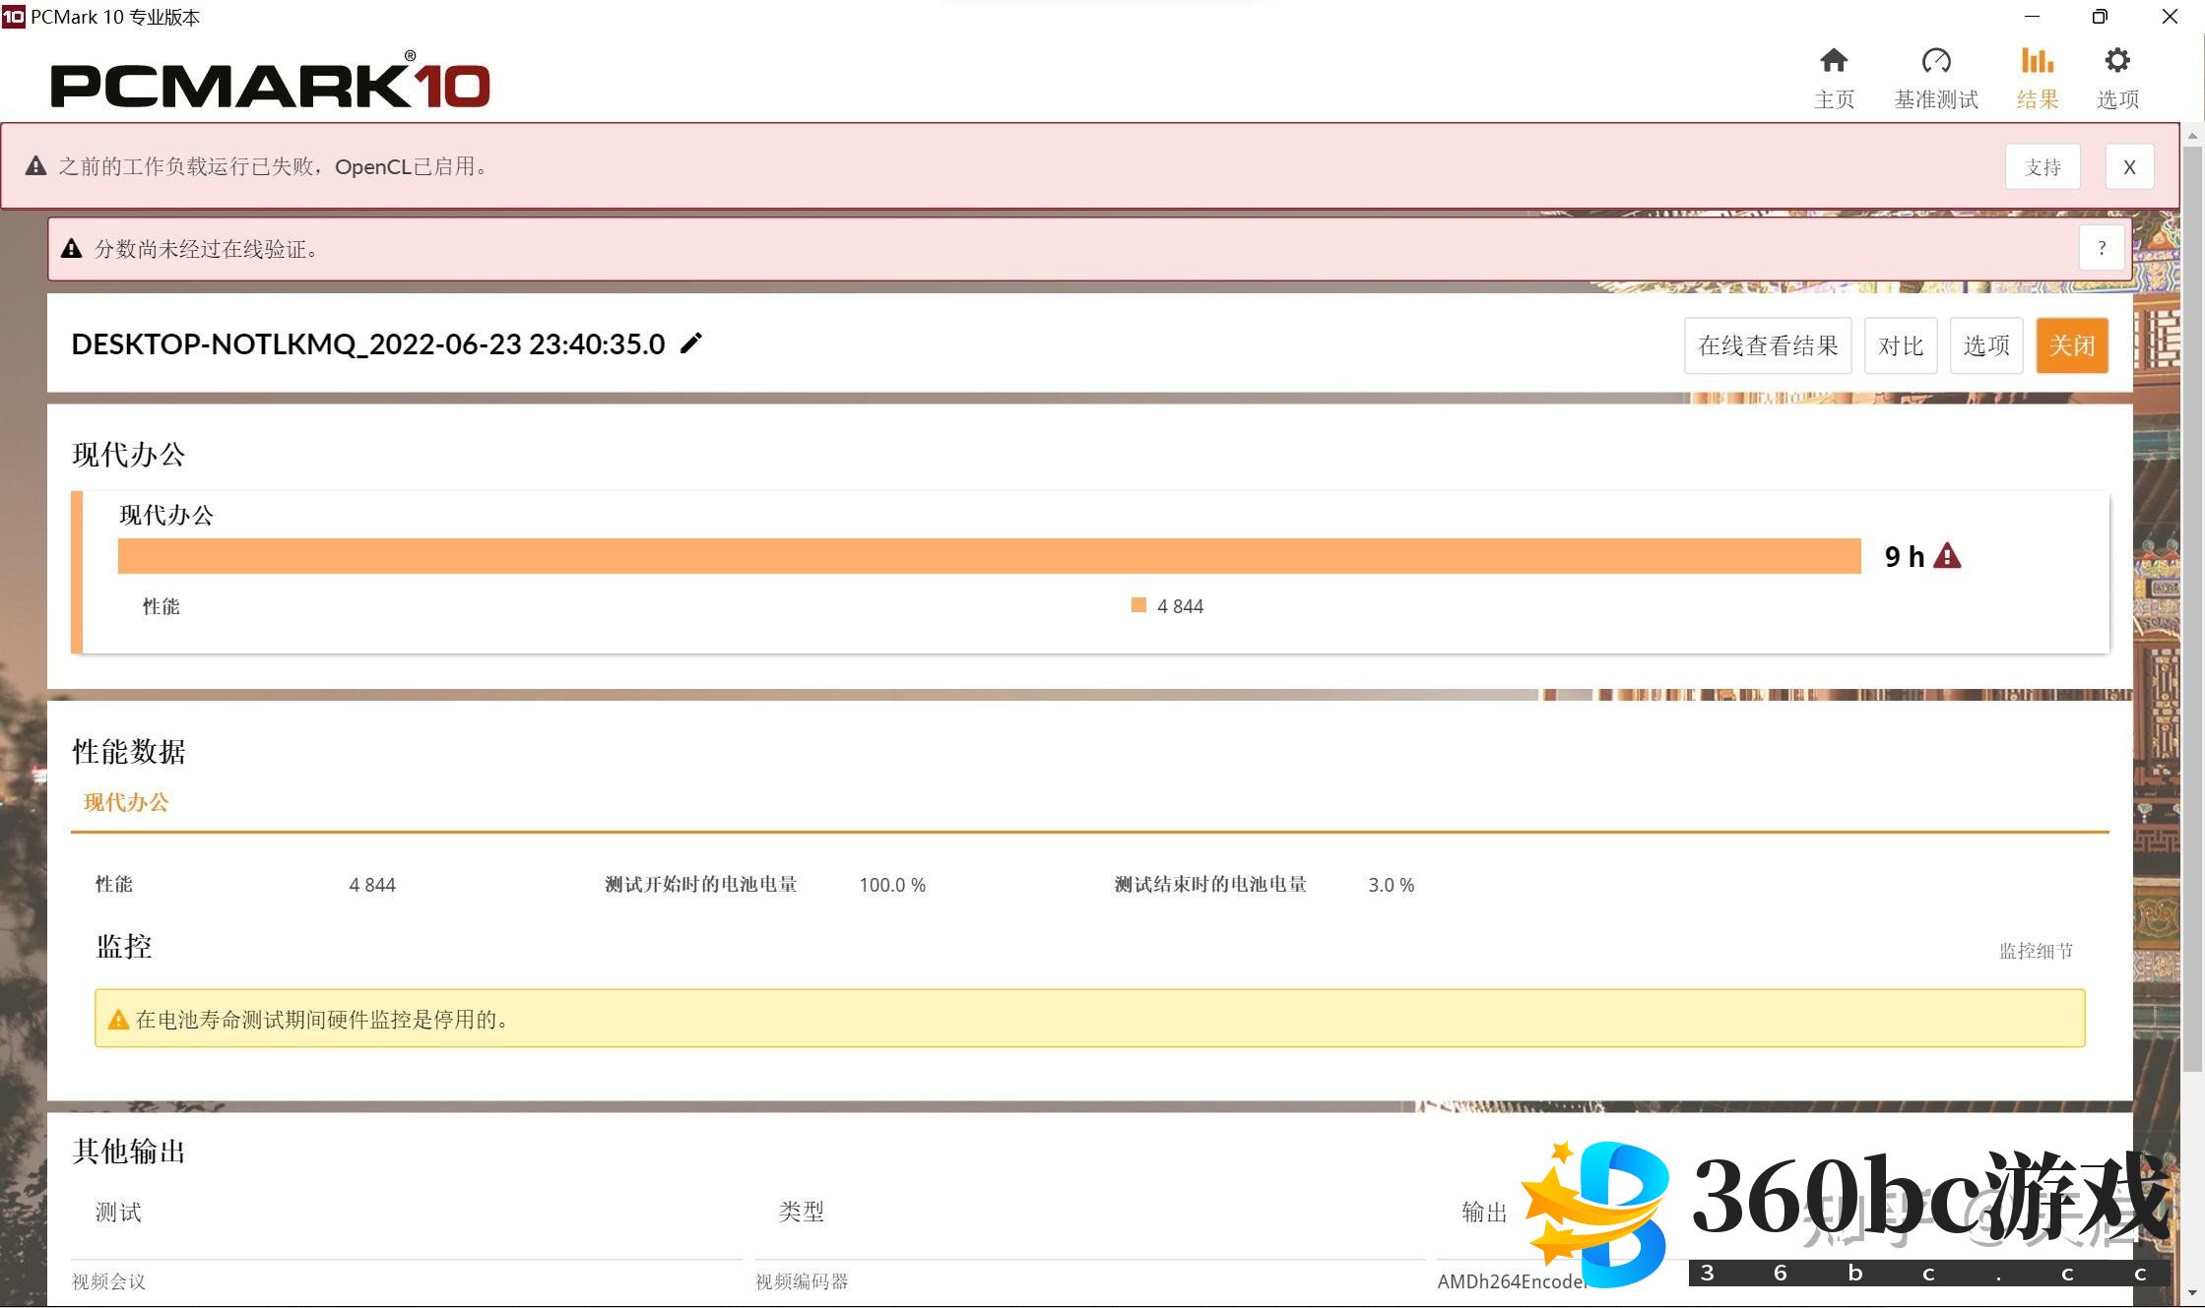Click the 对比 compare button
Screen dimensions: 2205x1308
(x=1900, y=345)
